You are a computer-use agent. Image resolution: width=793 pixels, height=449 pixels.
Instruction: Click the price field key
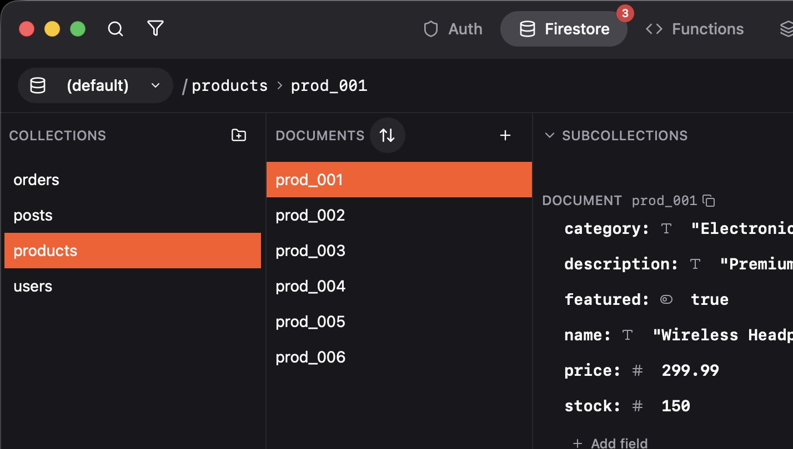click(x=593, y=371)
